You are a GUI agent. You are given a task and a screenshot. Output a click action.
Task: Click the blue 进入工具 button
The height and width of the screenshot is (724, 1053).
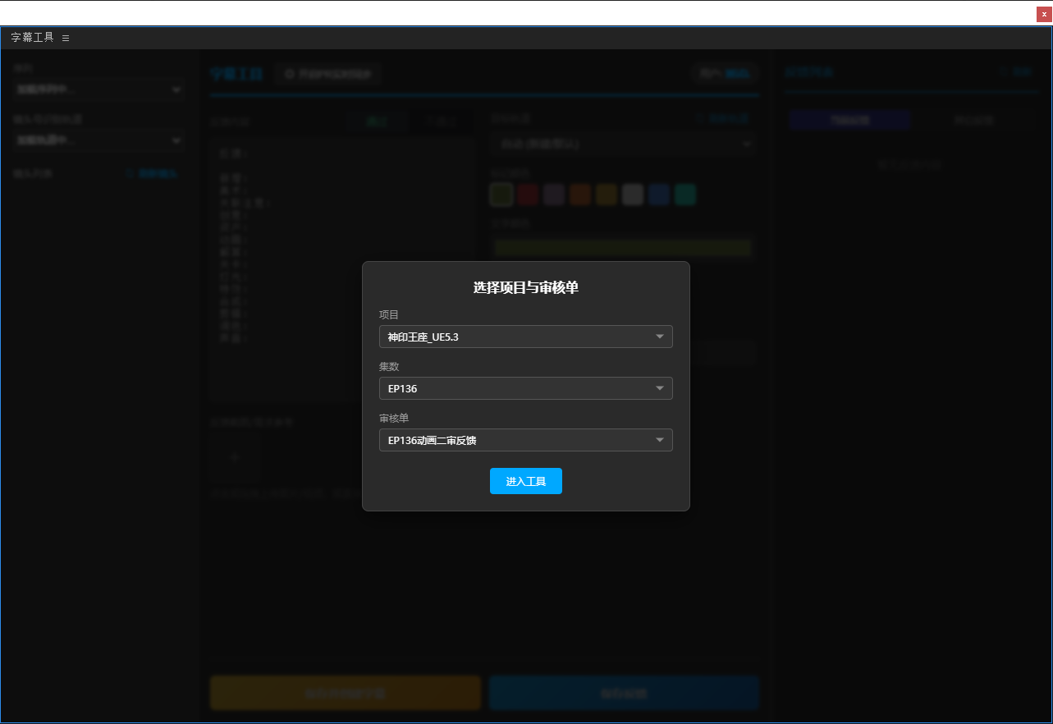pyautogui.click(x=525, y=481)
